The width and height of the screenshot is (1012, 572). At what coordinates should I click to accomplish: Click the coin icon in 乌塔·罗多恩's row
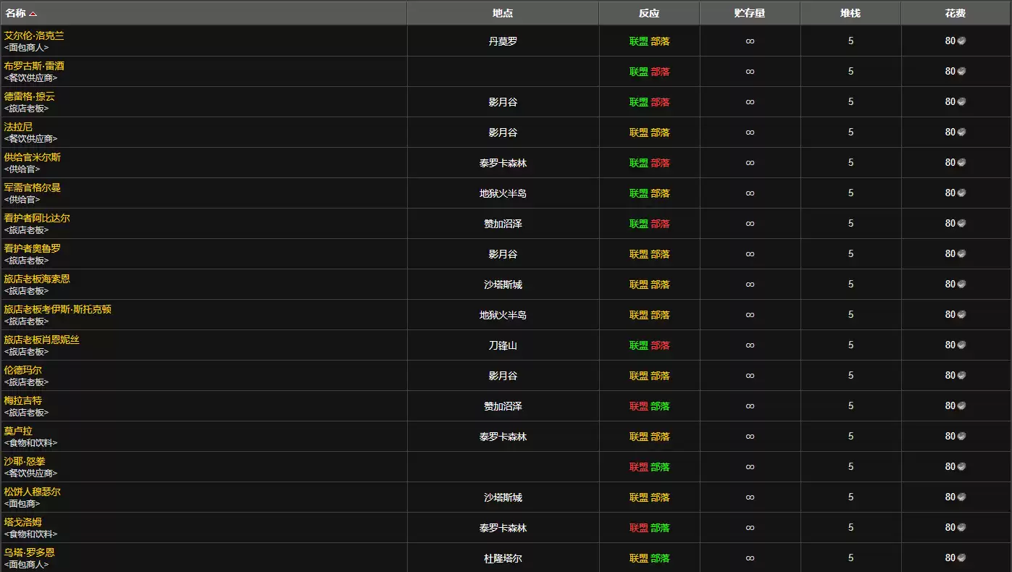pyautogui.click(x=963, y=558)
